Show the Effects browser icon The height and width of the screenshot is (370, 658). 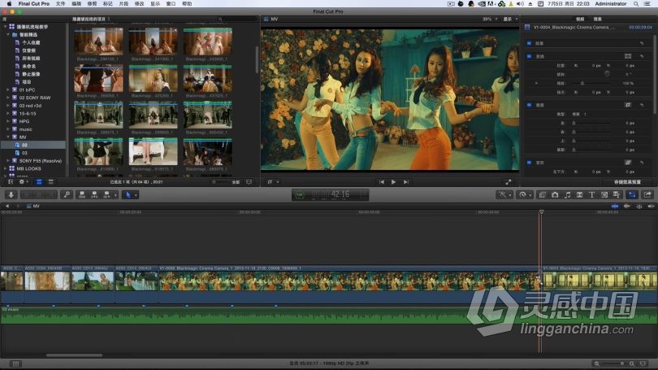(542, 195)
